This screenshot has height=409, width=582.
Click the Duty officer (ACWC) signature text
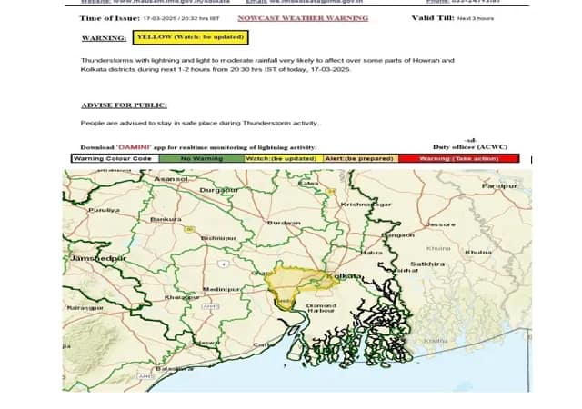tap(470, 147)
